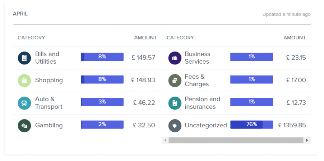Open the Gambling category label

(49, 125)
